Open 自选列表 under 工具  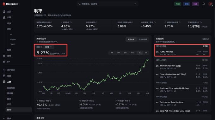[11, 88]
